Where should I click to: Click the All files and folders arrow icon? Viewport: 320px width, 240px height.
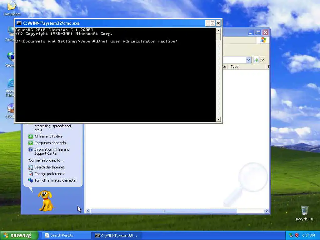pyautogui.click(x=30, y=136)
